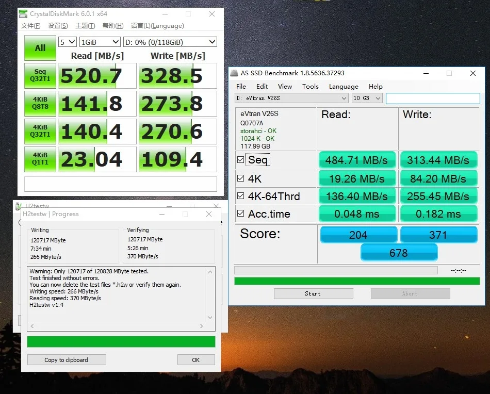
Task: Start the Seq Q32T1 test
Action: click(x=40, y=76)
